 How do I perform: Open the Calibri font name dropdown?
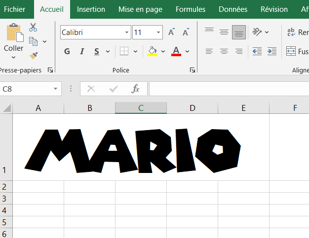(127, 32)
